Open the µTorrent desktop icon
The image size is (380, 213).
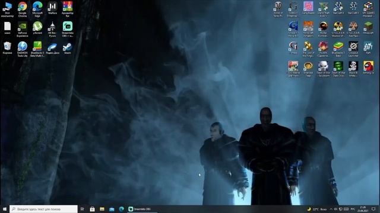[x=37, y=28]
